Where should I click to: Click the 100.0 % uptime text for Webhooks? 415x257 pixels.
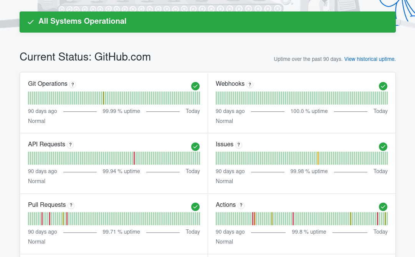coord(309,111)
